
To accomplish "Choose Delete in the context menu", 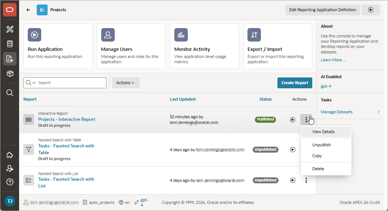I will click(x=326, y=169).
